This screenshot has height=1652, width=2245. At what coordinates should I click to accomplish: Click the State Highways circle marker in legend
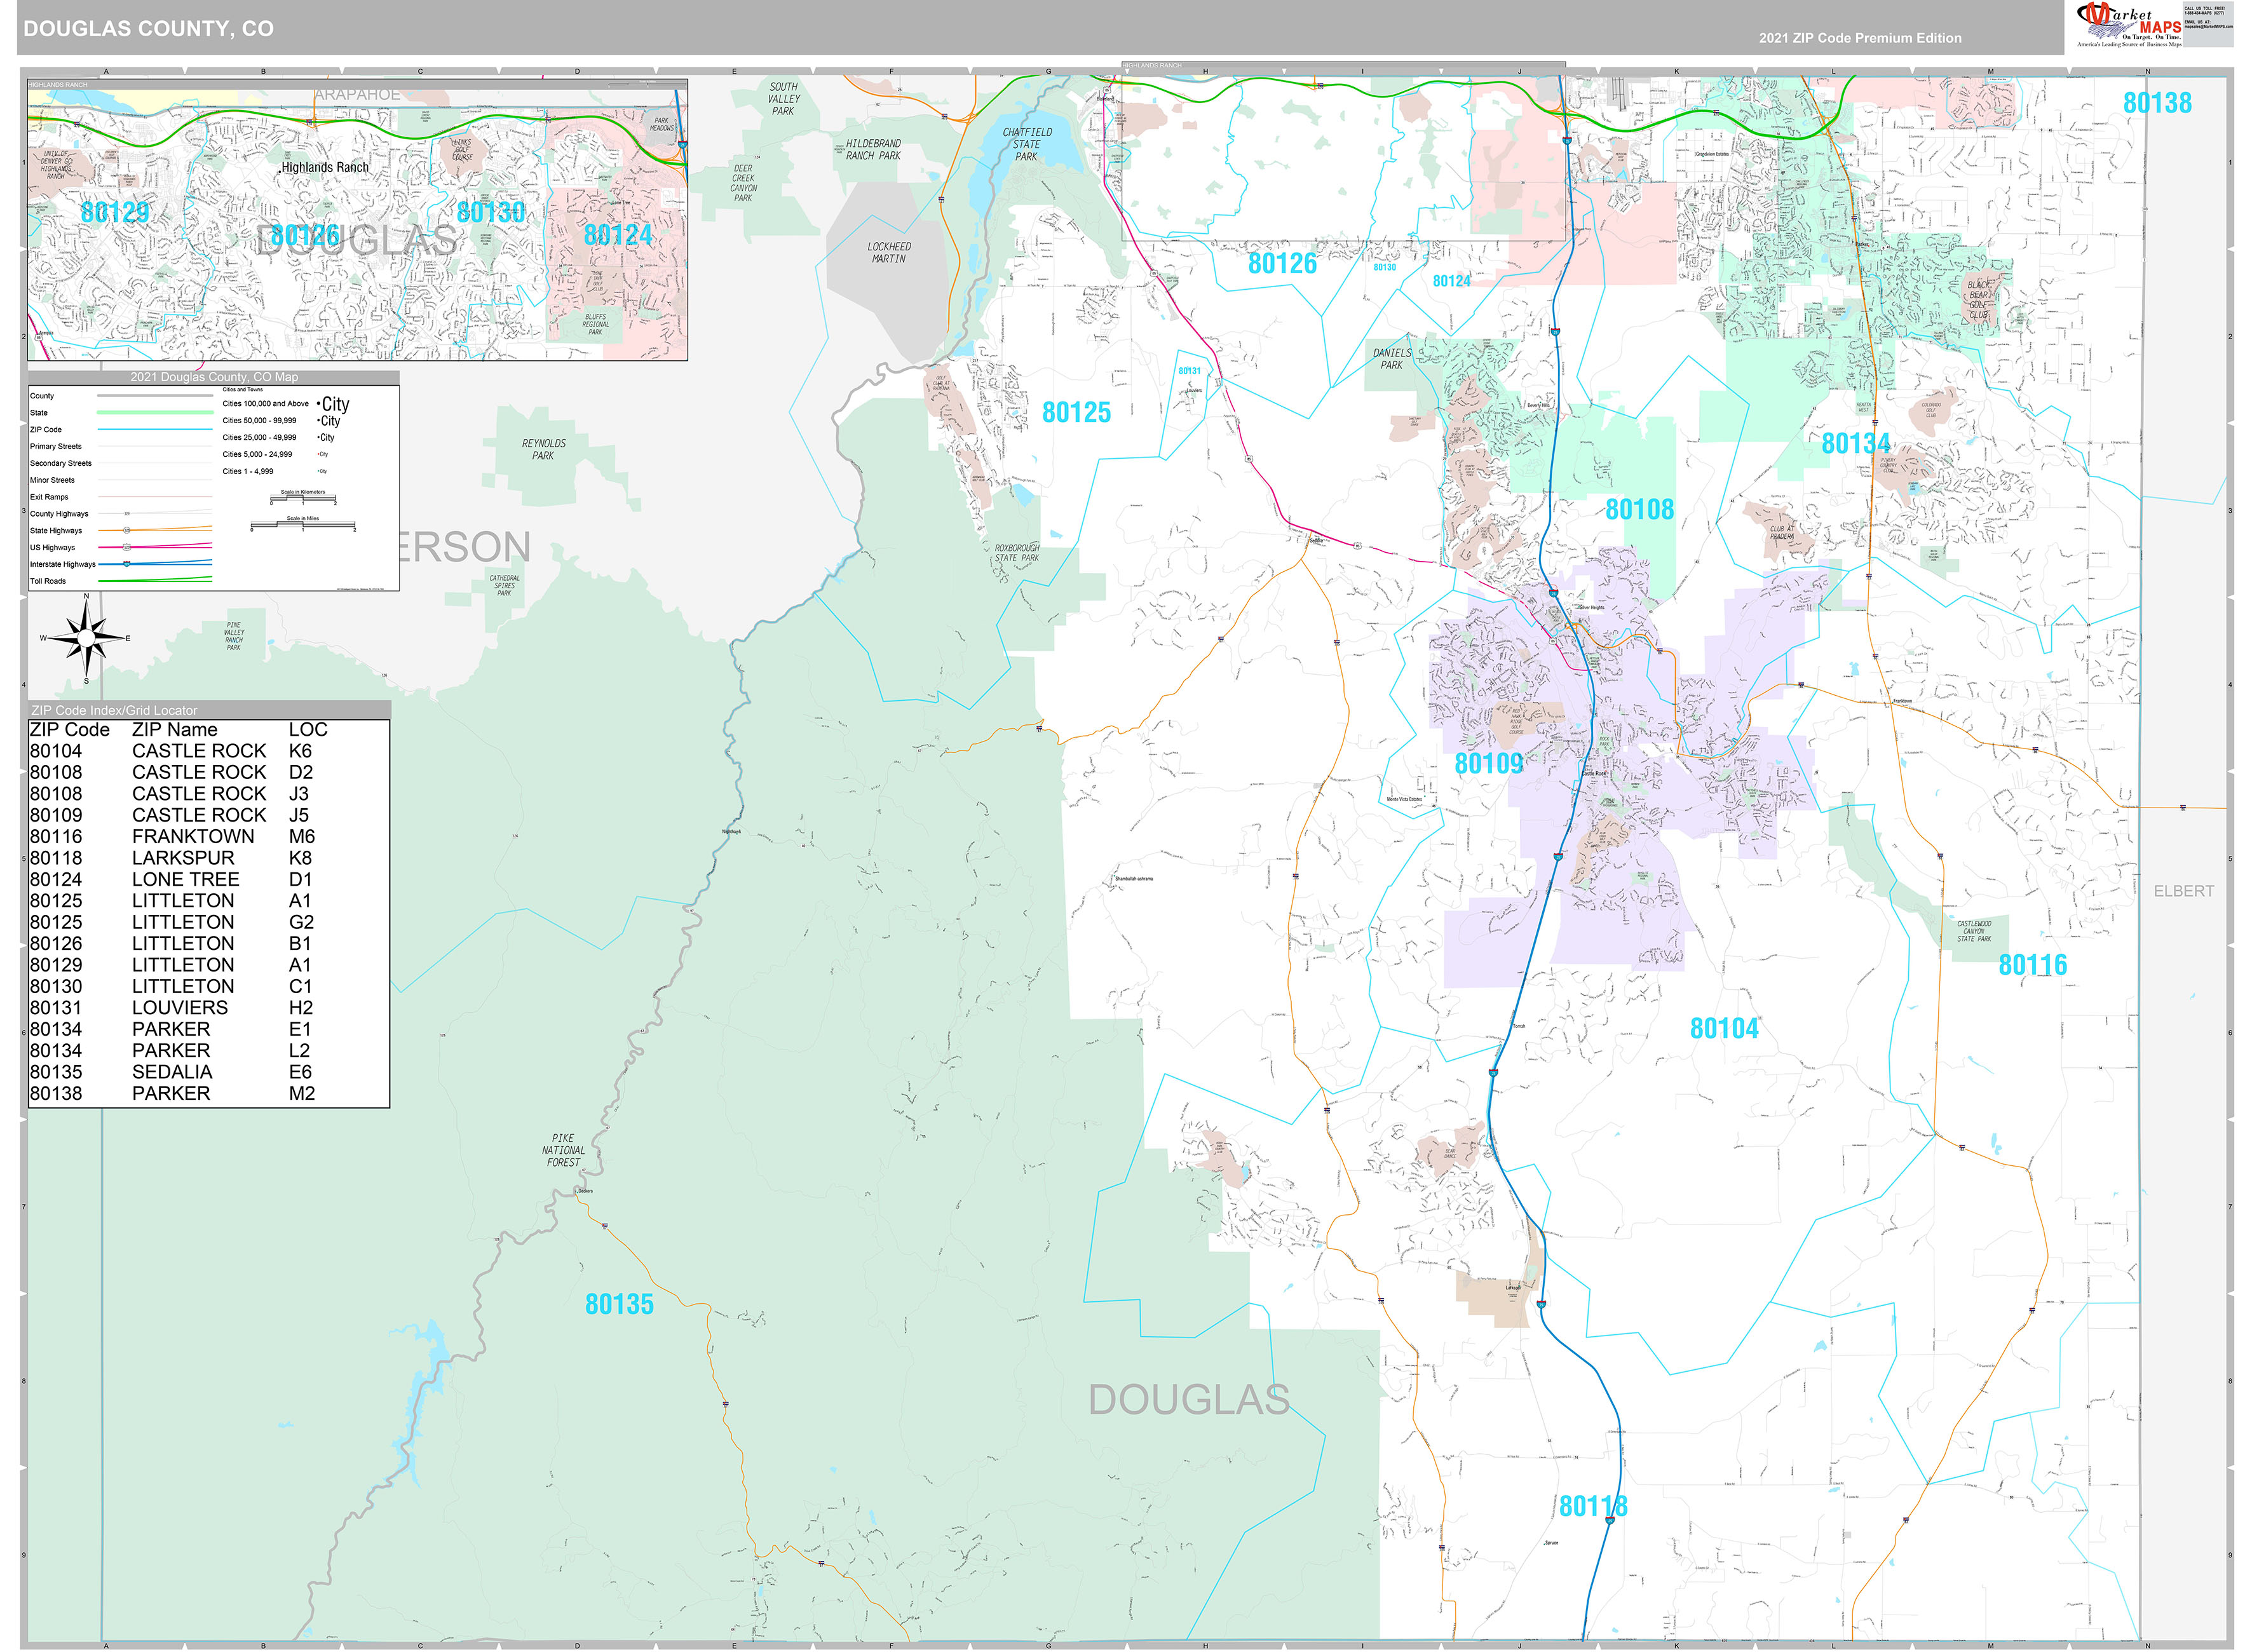pos(127,531)
